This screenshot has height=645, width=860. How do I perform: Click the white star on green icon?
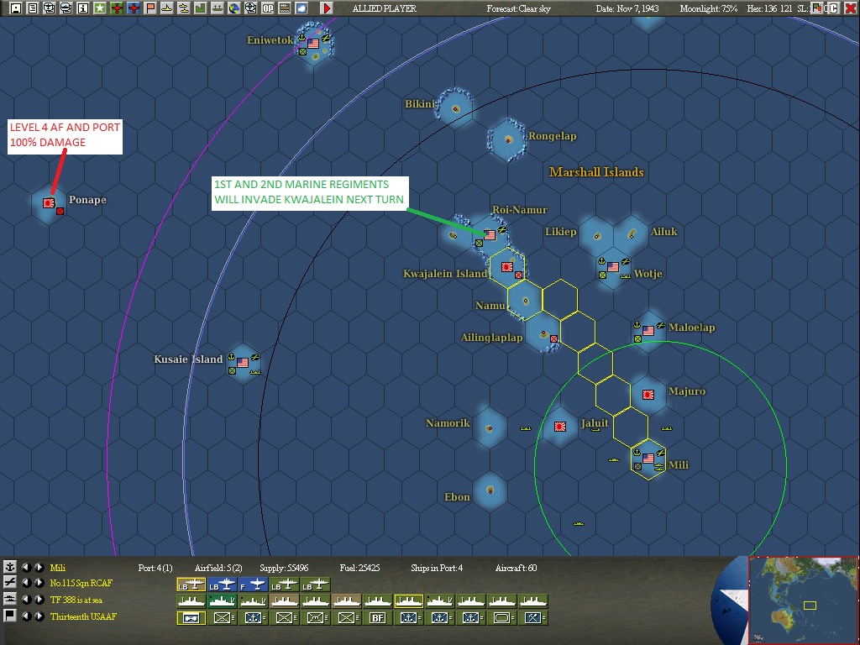point(99,8)
